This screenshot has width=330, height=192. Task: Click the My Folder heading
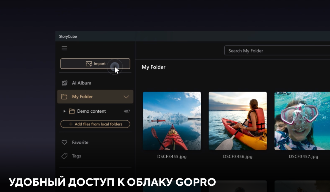coord(153,67)
